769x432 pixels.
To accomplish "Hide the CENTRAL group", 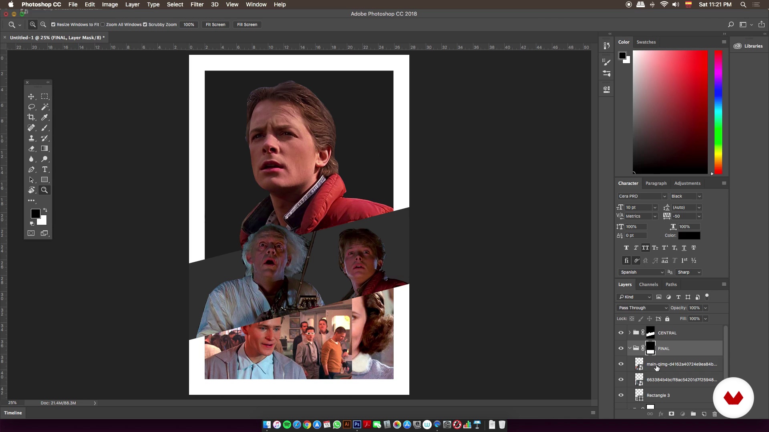I will [621, 333].
